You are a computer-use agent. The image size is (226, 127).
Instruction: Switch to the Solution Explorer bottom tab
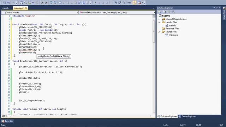(167, 116)
